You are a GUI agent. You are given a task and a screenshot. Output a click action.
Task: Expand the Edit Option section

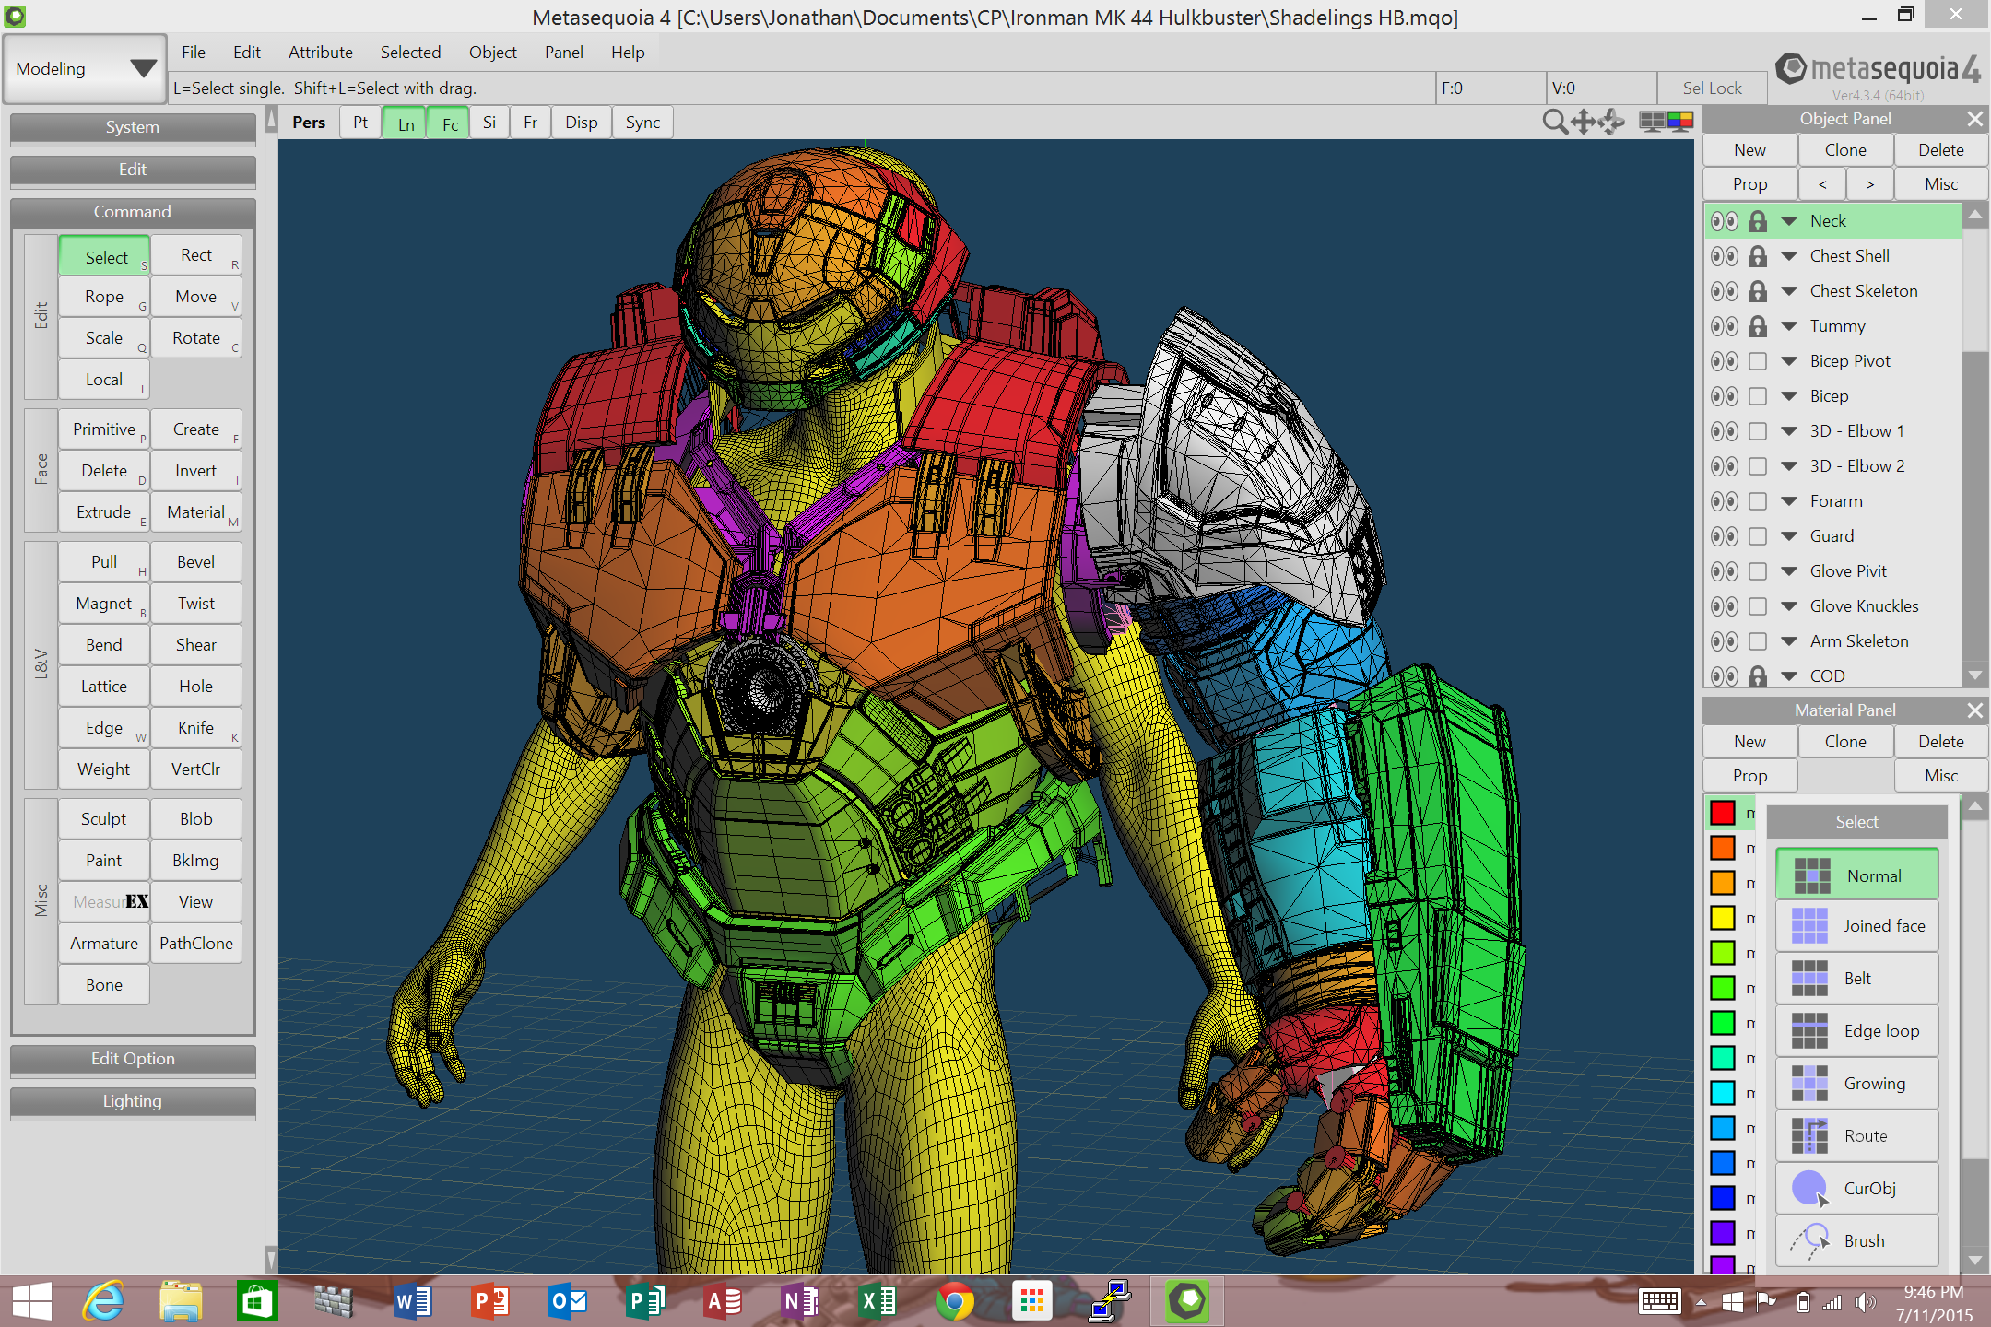click(133, 1059)
